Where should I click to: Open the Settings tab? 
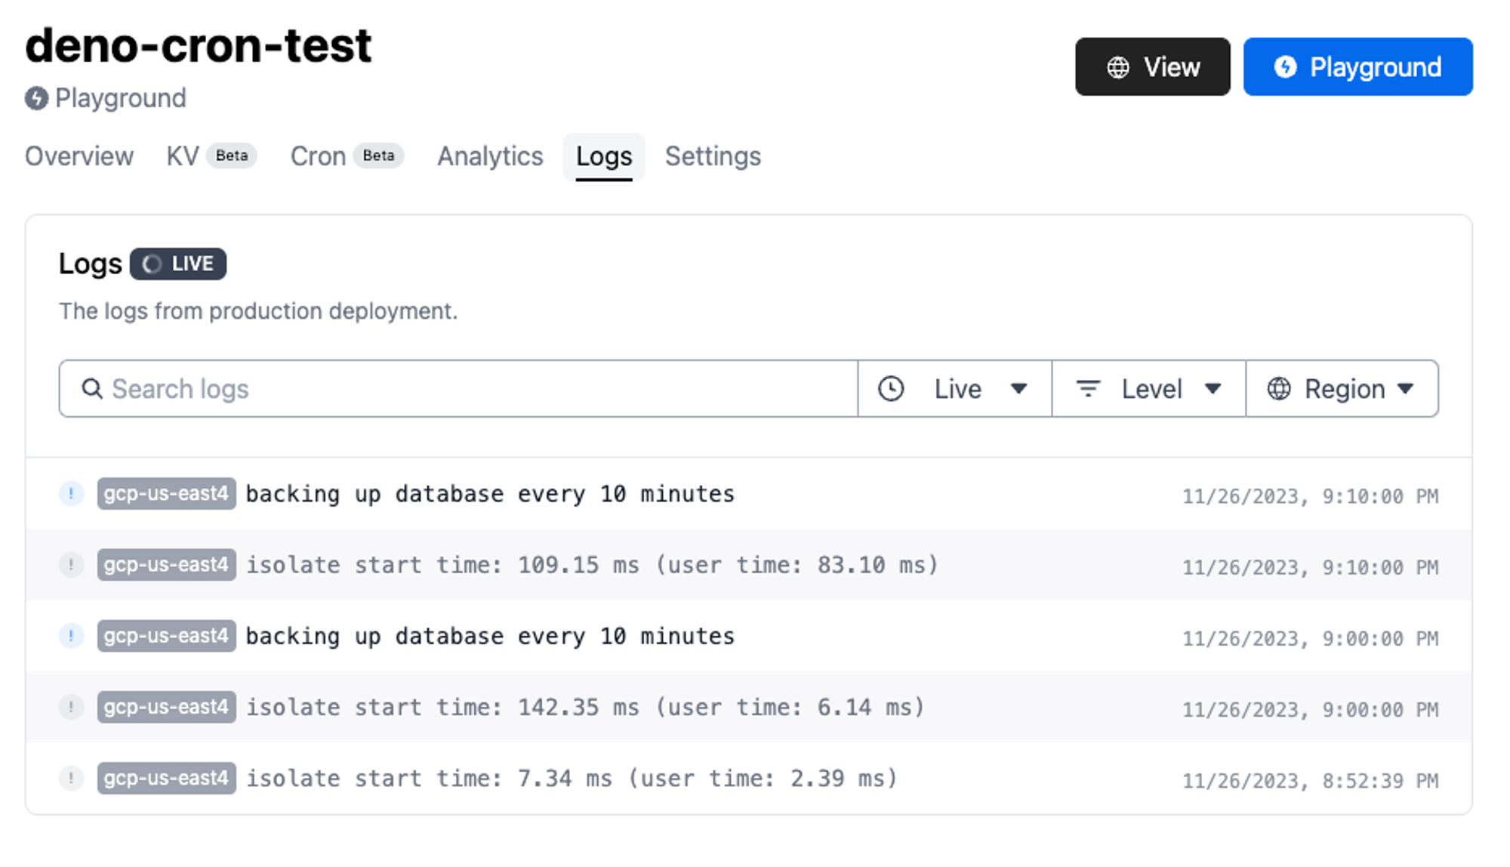click(x=712, y=156)
